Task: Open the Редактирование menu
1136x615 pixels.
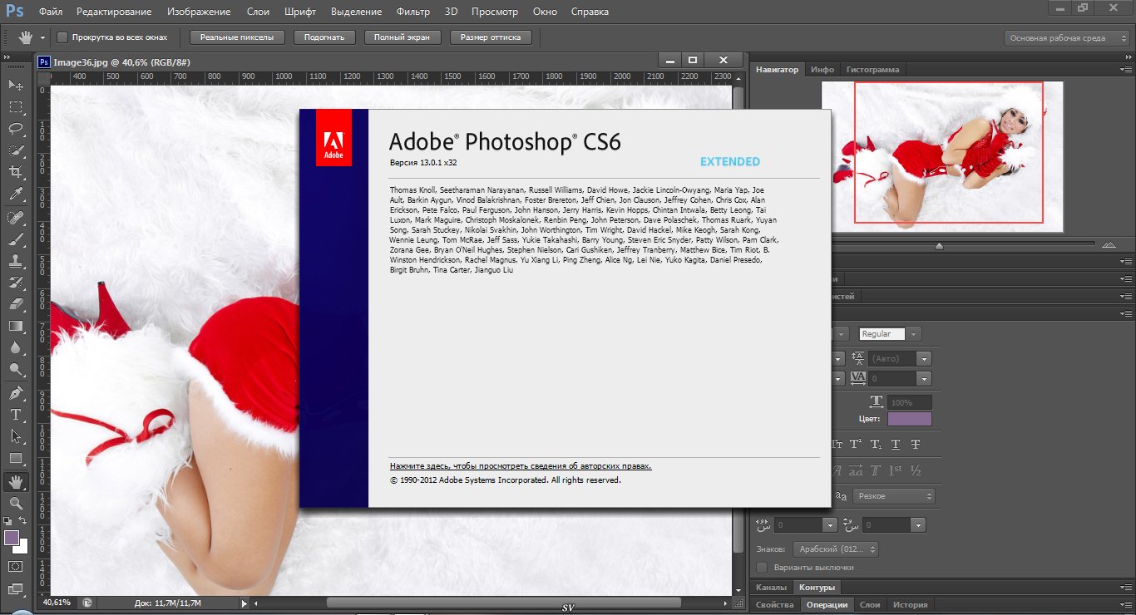Action: (114, 12)
